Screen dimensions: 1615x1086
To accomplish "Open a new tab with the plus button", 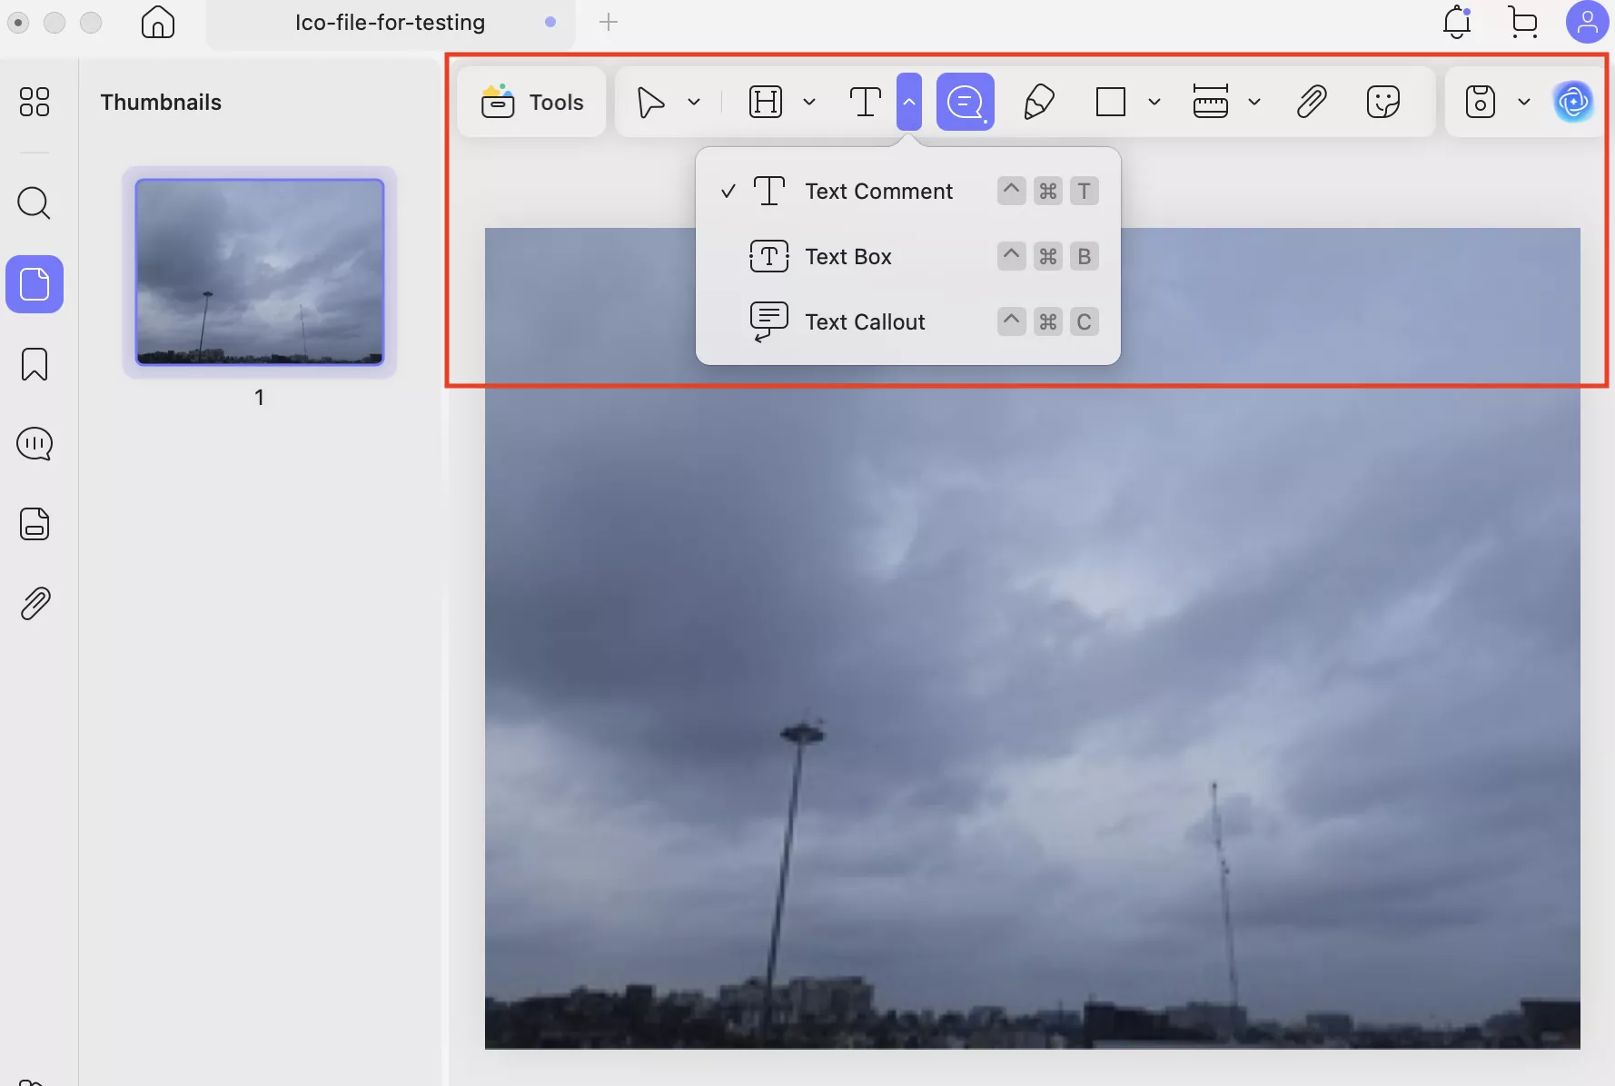I will click(x=609, y=23).
